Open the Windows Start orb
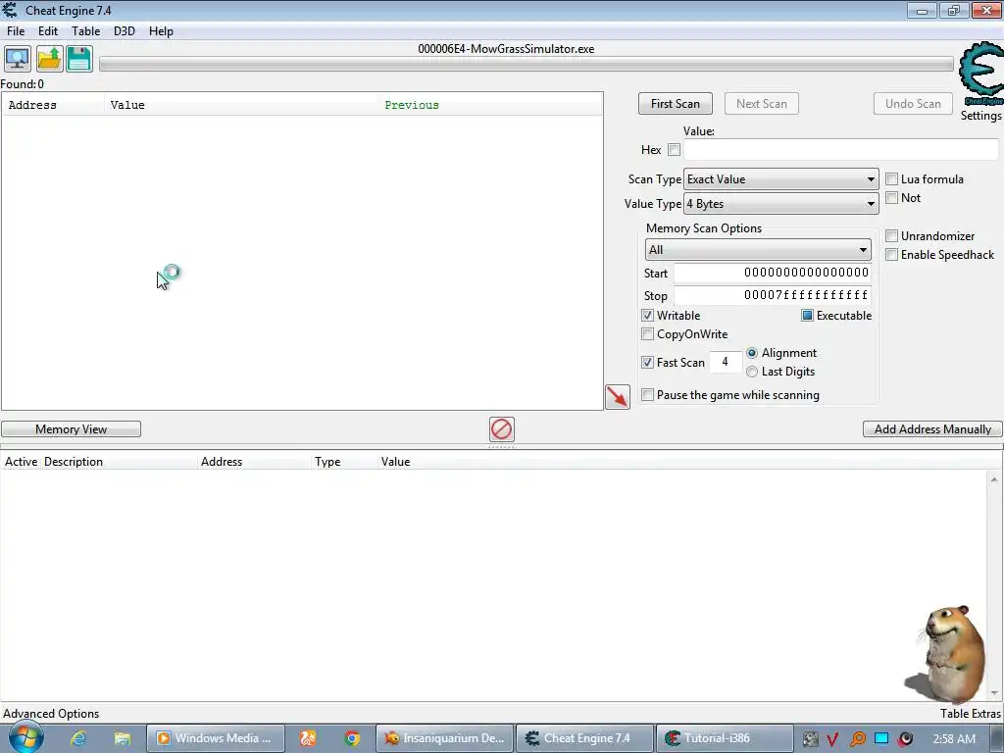This screenshot has height=753, width=1004. coord(25,737)
